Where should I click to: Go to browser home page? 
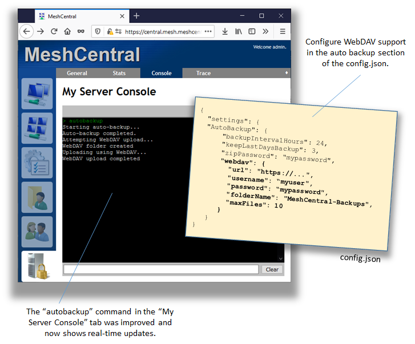(67, 31)
